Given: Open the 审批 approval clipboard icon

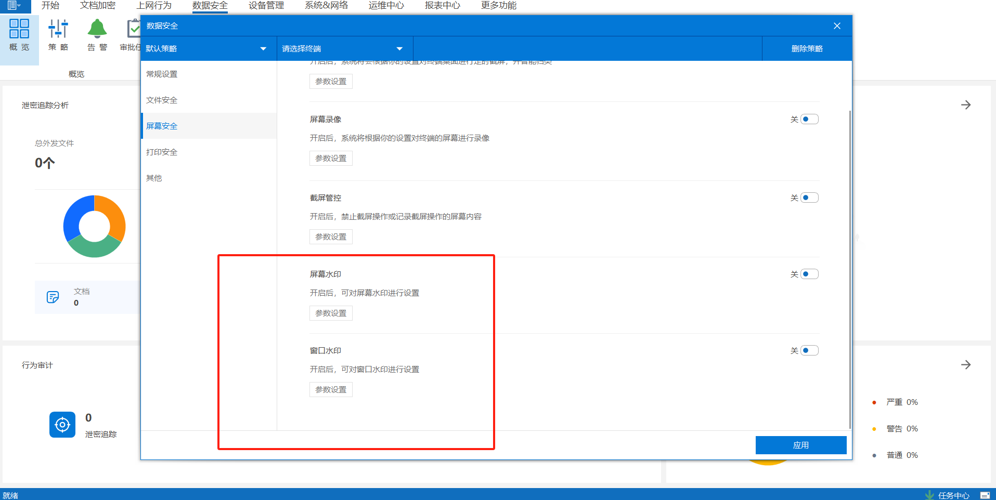Looking at the screenshot, I should click(x=134, y=29).
